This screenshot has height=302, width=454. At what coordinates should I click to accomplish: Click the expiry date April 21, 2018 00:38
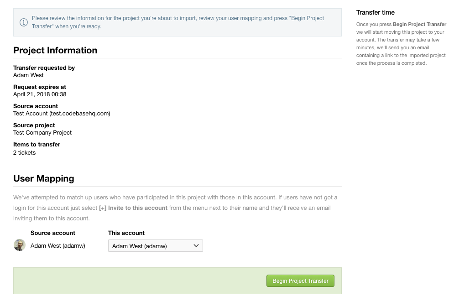pos(40,94)
